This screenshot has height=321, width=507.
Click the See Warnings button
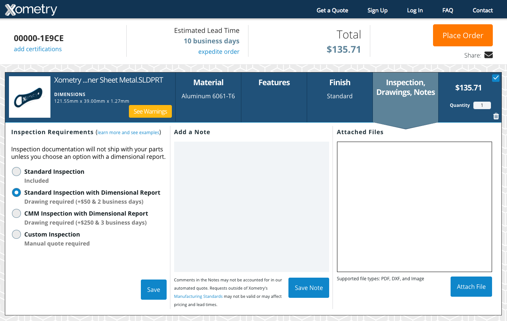coord(150,111)
